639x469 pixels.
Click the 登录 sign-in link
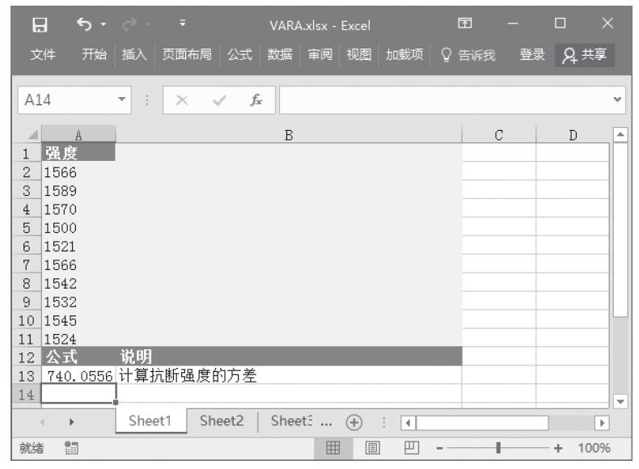(533, 56)
